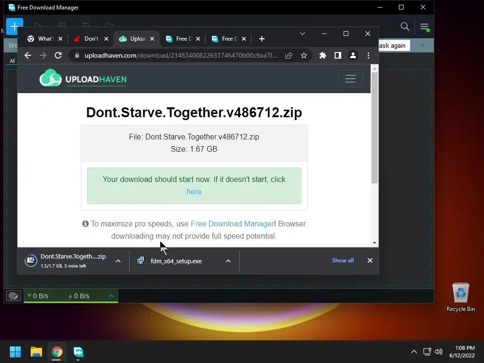Screen dimensions: 484x363
Task: Close the What's tab
Action: [x=60, y=39]
